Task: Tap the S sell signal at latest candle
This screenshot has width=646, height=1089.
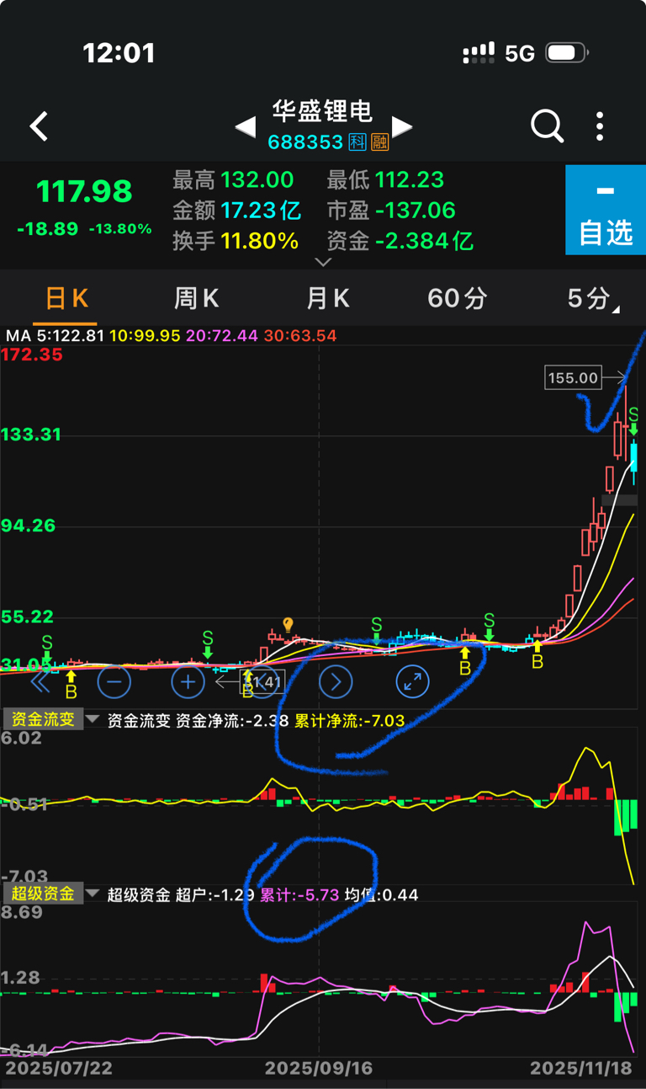Action: pos(633,420)
